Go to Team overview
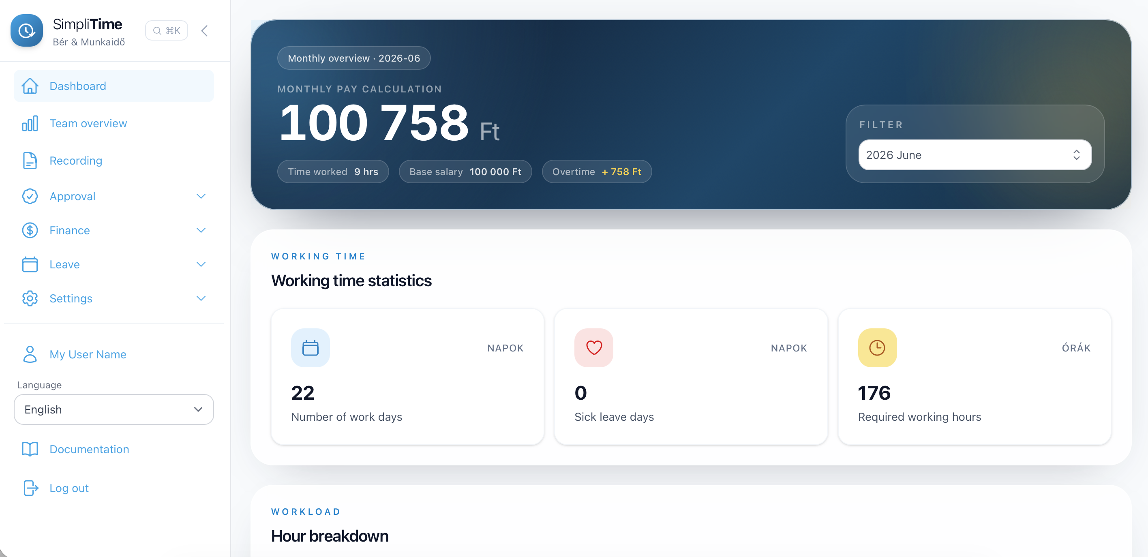 coord(88,123)
